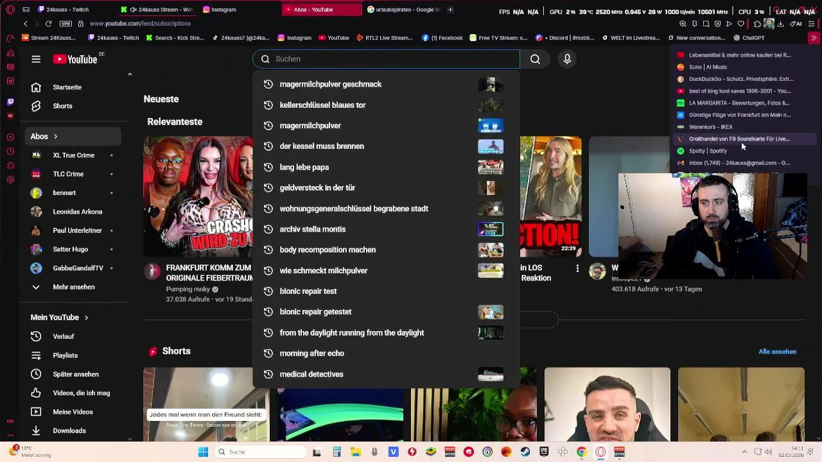This screenshot has height=462, width=822.
Task: Open the YouTube hamburger guide menu
Action: click(x=36, y=59)
